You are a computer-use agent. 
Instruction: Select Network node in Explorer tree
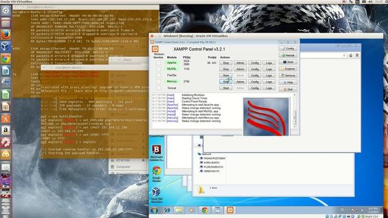coord(204,154)
